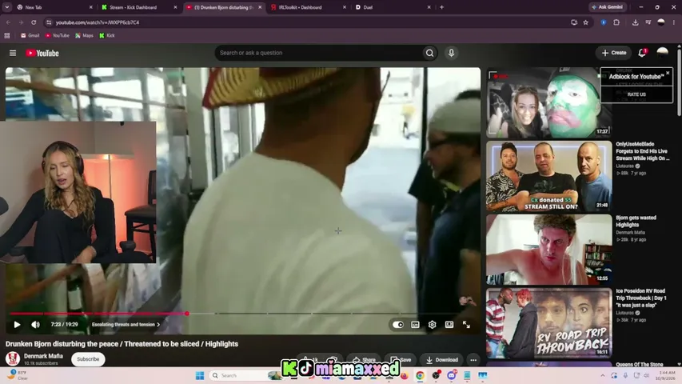
Task: Open Chrome three-dot menu
Action: (674, 22)
